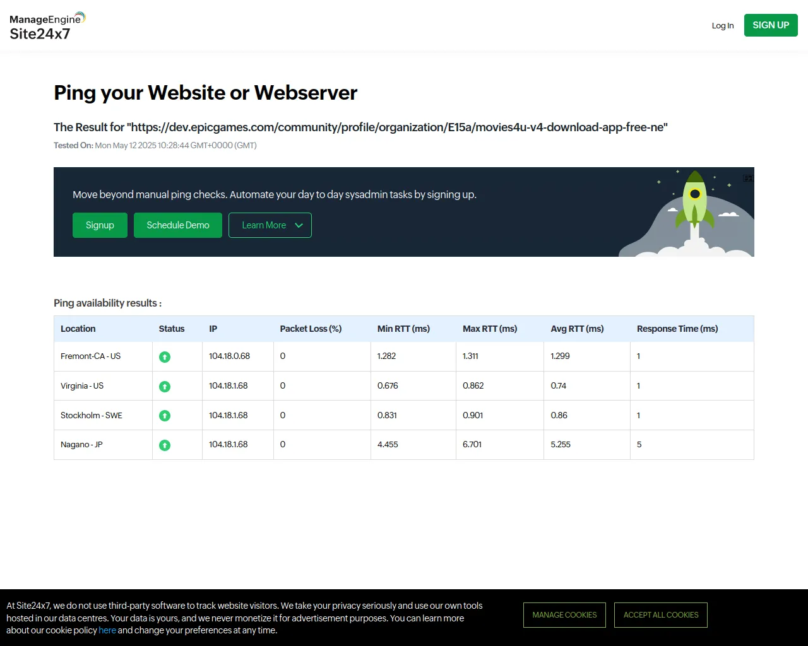Image resolution: width=808 pixels, height=646 pixels.
Task: Open the cookie policy 'here' link
Action: point(107,630)
